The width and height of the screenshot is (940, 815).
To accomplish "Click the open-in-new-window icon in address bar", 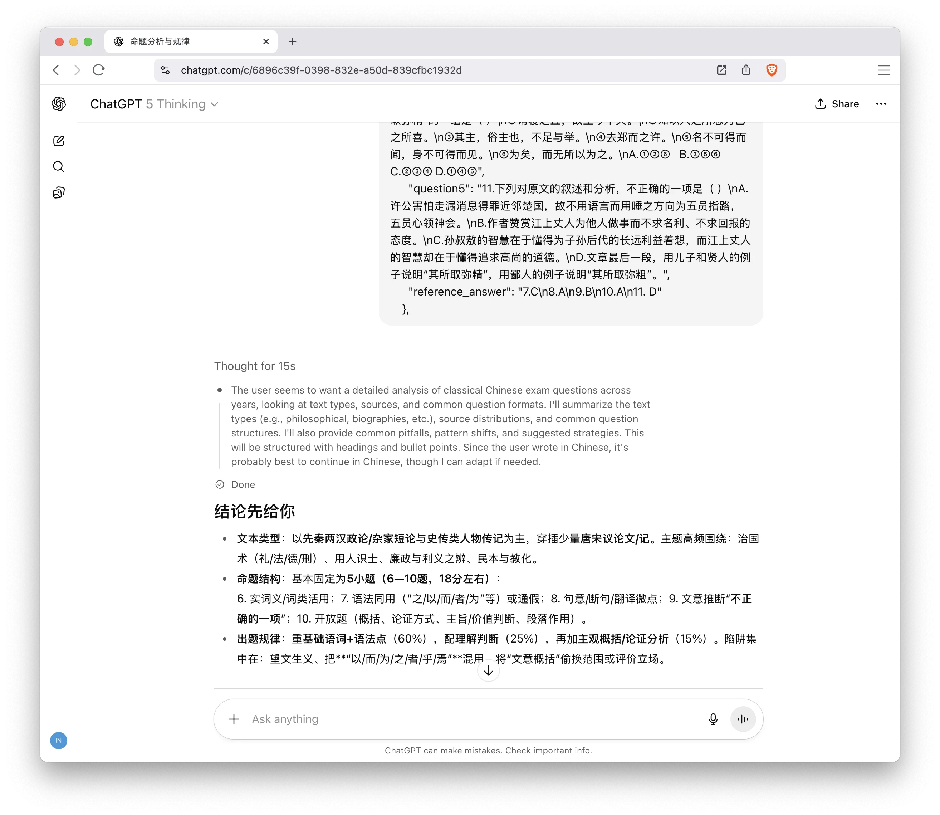I will 721,70.
